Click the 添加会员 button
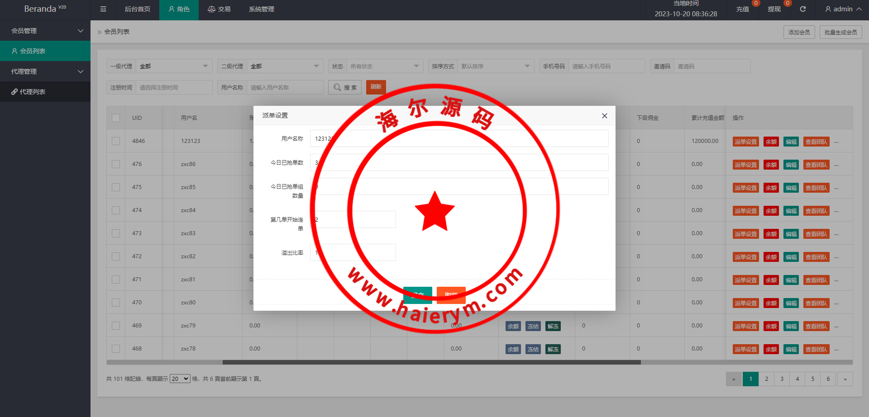The image size is (869, 417). (799, 32)
